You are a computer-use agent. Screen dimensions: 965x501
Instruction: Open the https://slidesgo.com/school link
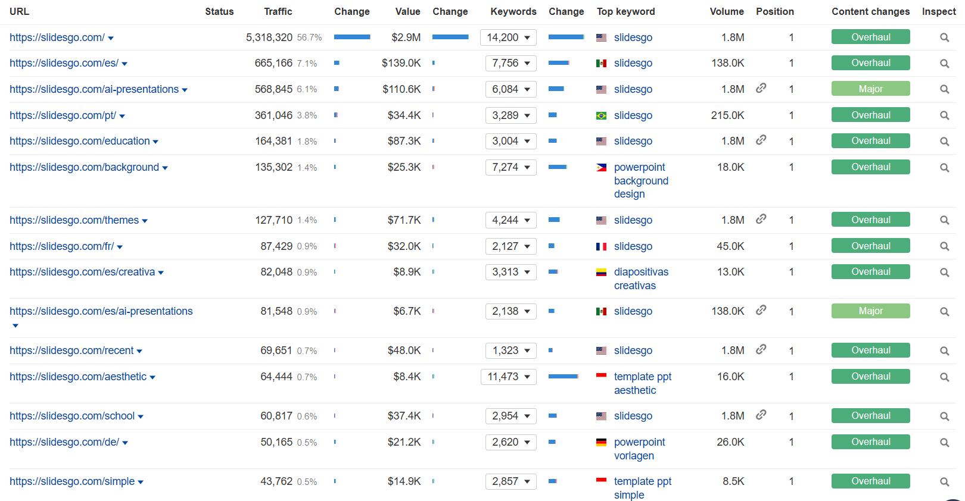[72, 416]
